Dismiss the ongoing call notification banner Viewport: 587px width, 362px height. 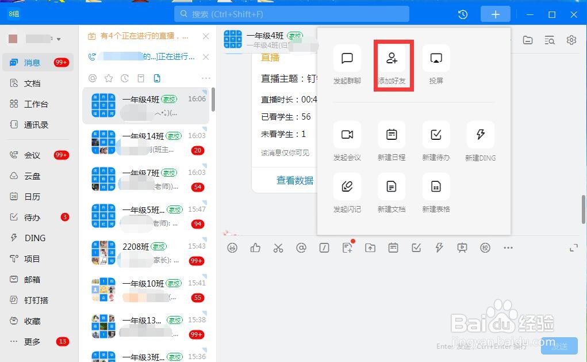205,56
